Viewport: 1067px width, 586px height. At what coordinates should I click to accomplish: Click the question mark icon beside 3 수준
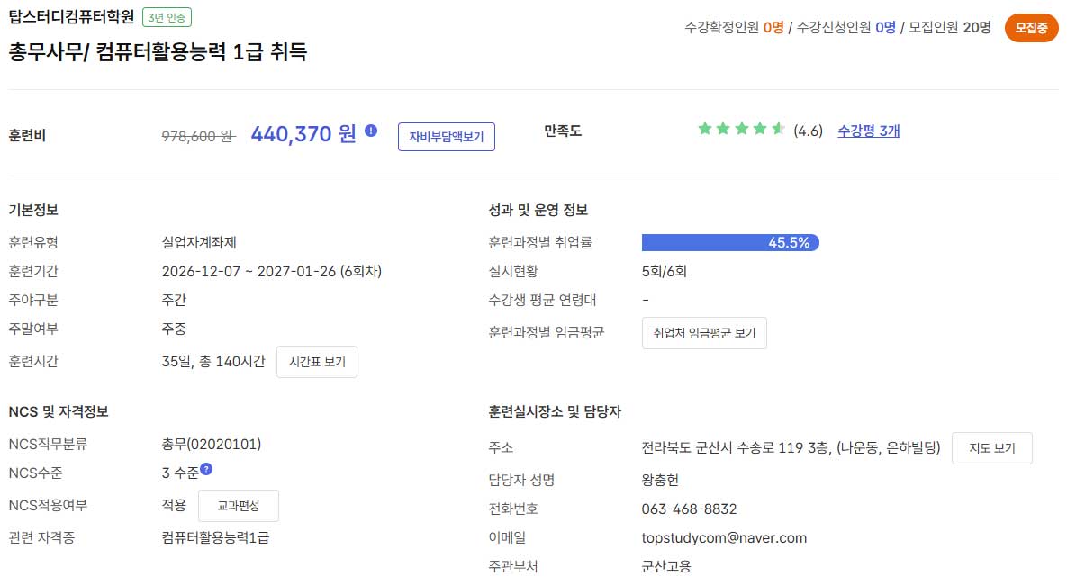click(x=206, y=469)
